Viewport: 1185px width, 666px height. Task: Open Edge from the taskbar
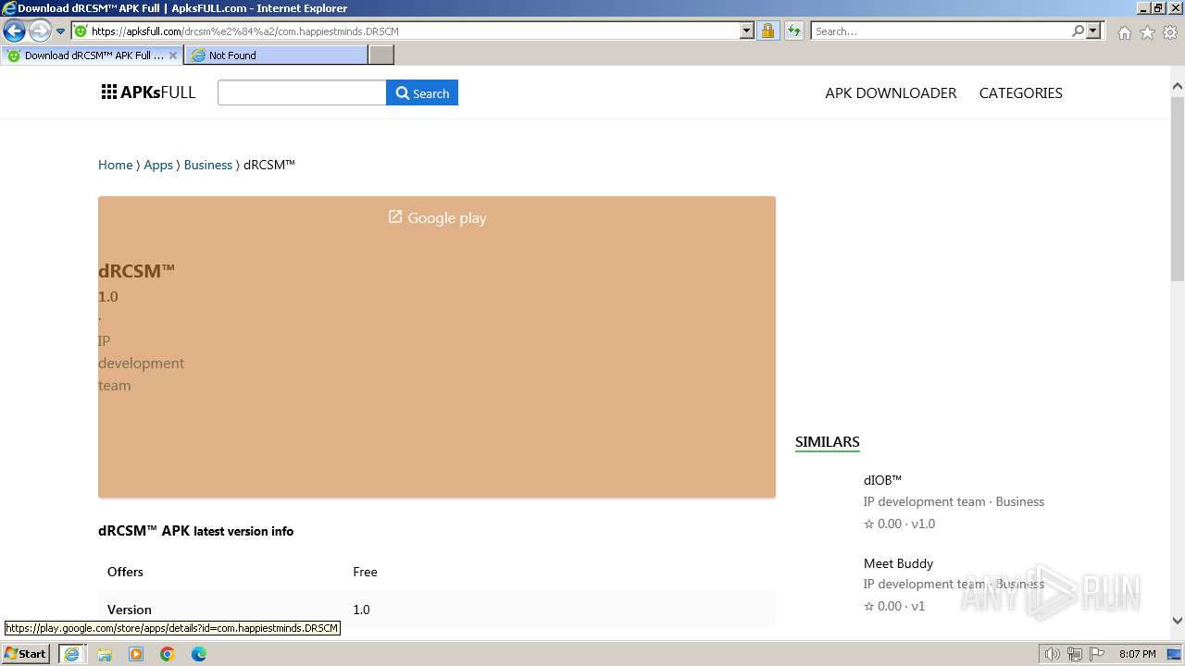pyautogui.click(x=199, y=654)
